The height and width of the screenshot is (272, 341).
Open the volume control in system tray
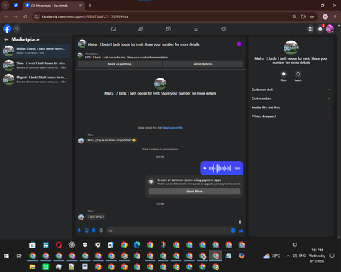pos(295,256)
